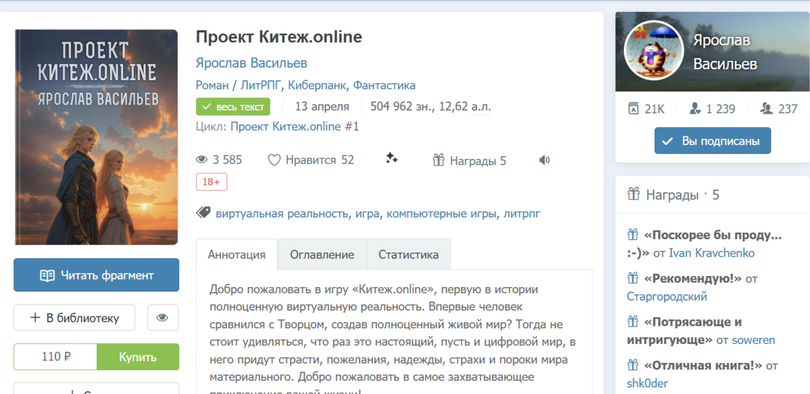Click the heart icon to like the book
The width and height of the screenshot is (810, 394).
click(274, 160)
